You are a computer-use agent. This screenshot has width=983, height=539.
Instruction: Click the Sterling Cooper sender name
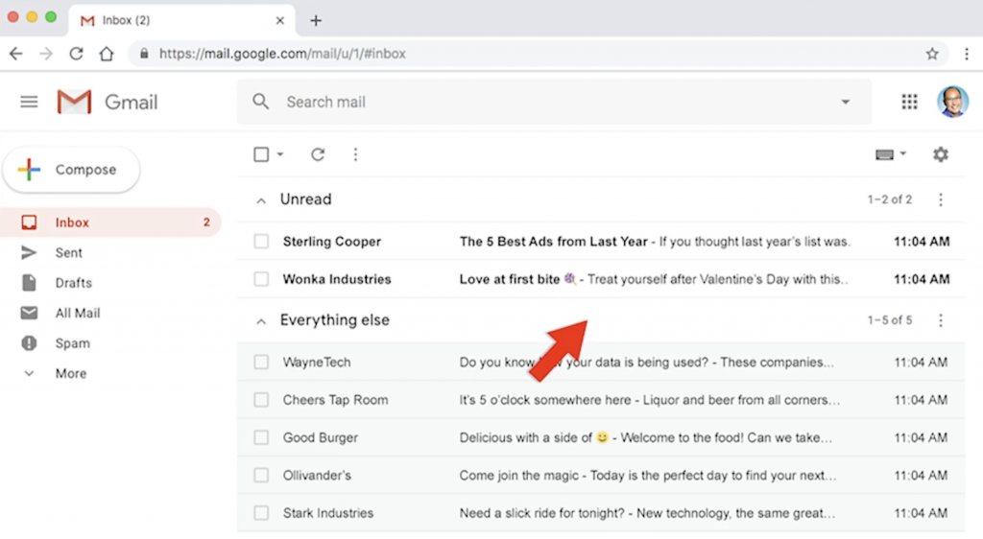[x=331, y=241]
